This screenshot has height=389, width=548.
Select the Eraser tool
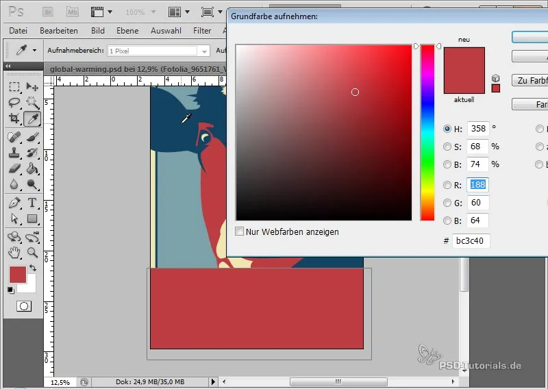click(x=14, y=168)
